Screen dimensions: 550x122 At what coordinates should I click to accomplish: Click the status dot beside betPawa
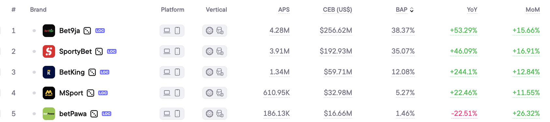(34, 114)
